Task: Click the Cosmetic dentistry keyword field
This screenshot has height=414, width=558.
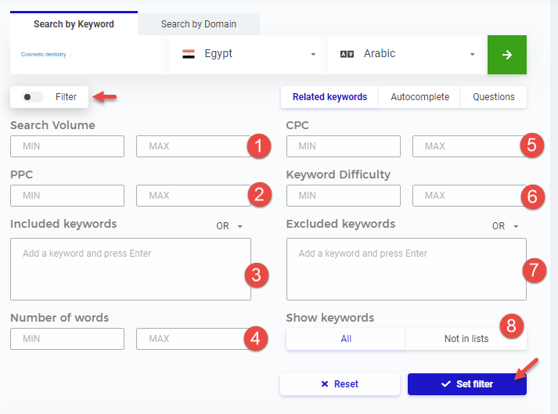Action: [x=85, y=55]
